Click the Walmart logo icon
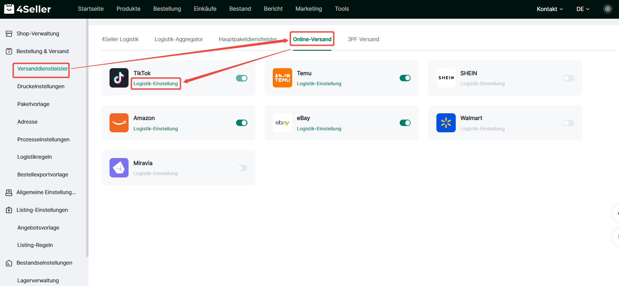619x286 pixels. (x=446, y=123)
